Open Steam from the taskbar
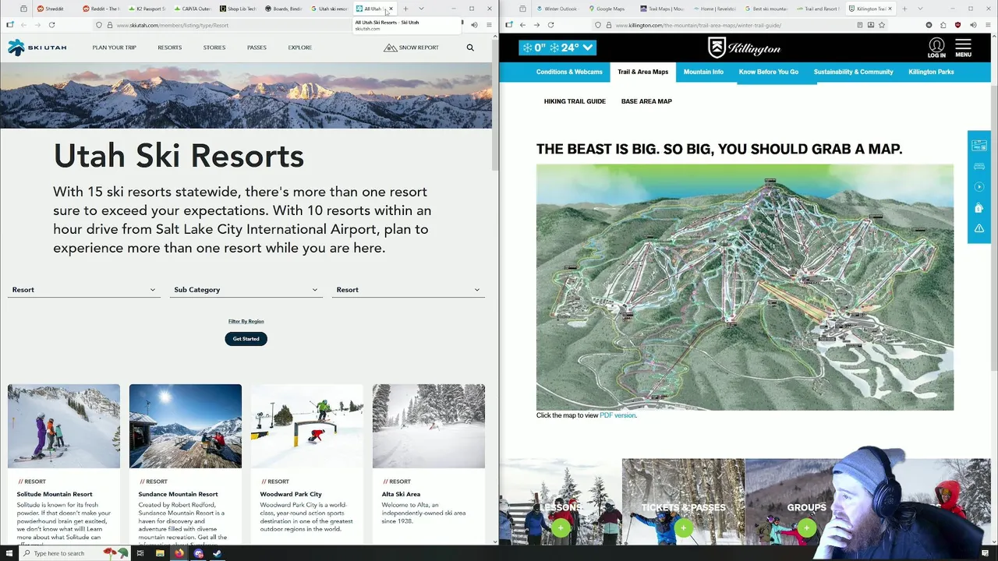This screenshot has width=998, height=561. pyautogui.click(x=218, y=553)
